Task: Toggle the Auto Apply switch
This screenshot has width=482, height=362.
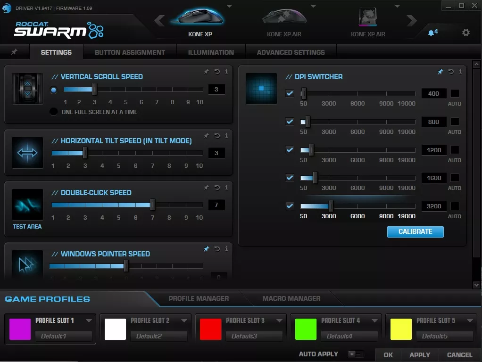Action: pos(356,354)
